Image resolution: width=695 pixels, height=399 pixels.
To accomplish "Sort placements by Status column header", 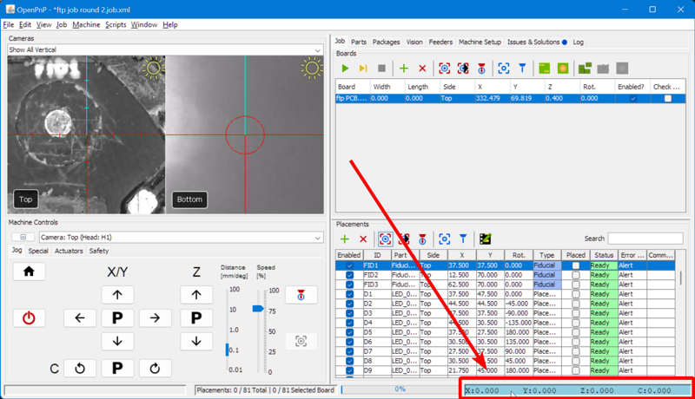I will (604, 255).
